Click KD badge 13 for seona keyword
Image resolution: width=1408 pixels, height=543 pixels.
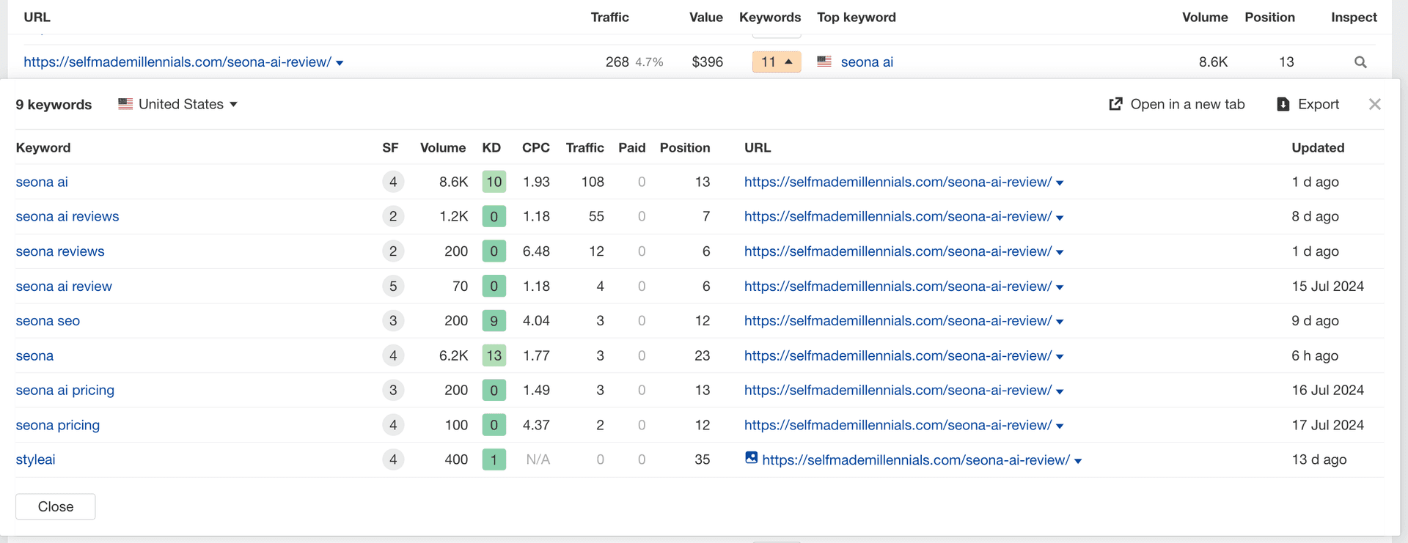coord(494,355)
